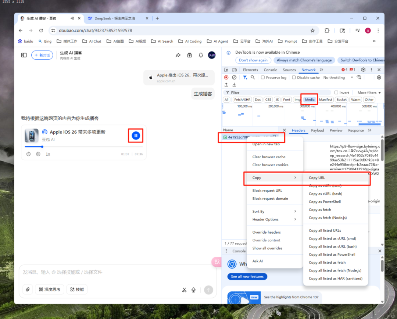
Task: Skip the podcast forward 30 seconds
Action: click(x=38, y=154)
